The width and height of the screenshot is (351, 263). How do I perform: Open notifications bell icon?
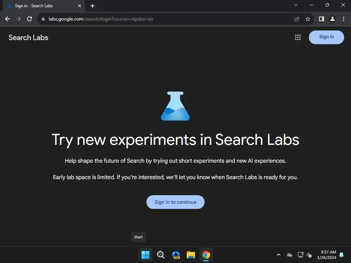(342, 255)
